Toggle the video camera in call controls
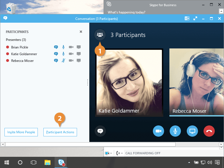The width and height of the screenshot is (224, 168). (x=158, y=131)
